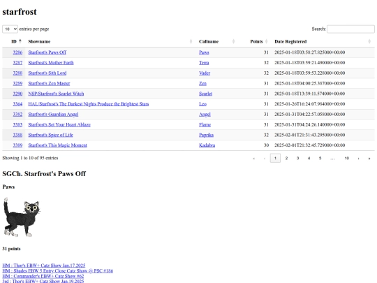Select pagination page 10
377x283 pixels.
click(x=347, y=158)
